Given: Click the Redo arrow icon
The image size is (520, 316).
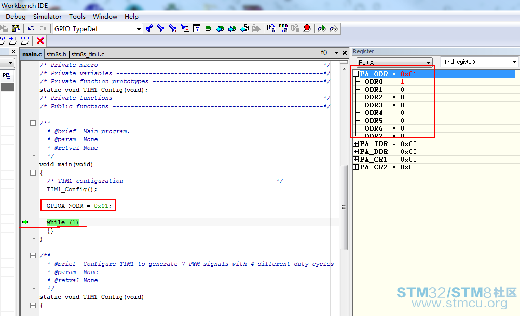Looking at the screenshot, I should point(43,28).
